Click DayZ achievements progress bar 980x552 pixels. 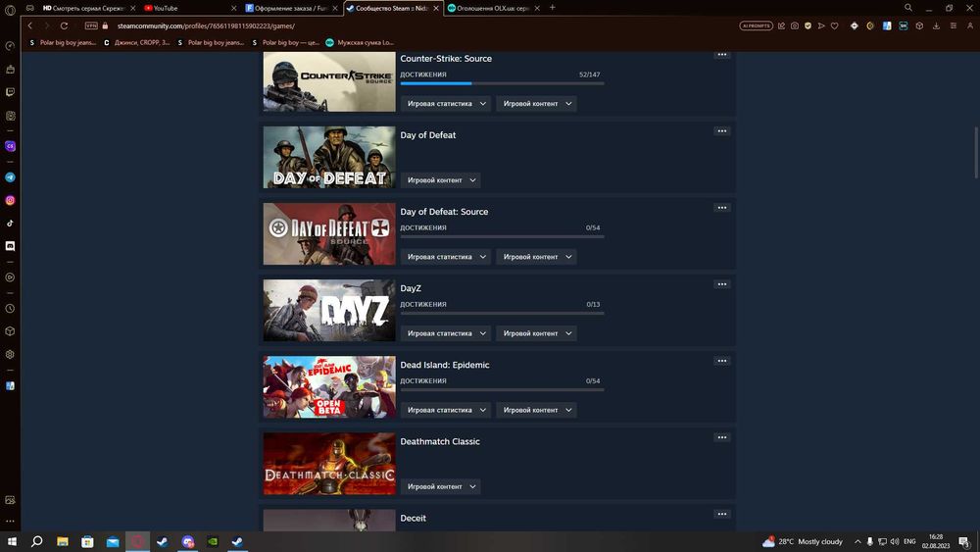502,313
